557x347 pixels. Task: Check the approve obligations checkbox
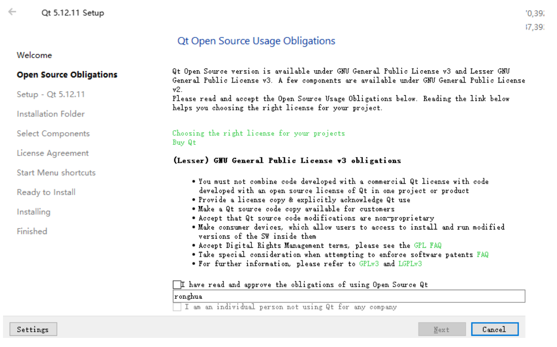coord(176,285)
